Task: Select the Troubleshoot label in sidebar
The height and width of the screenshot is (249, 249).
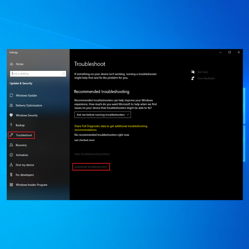Action: point(24,135)
